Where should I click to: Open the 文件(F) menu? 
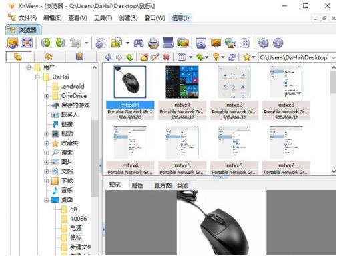point(27,18)
